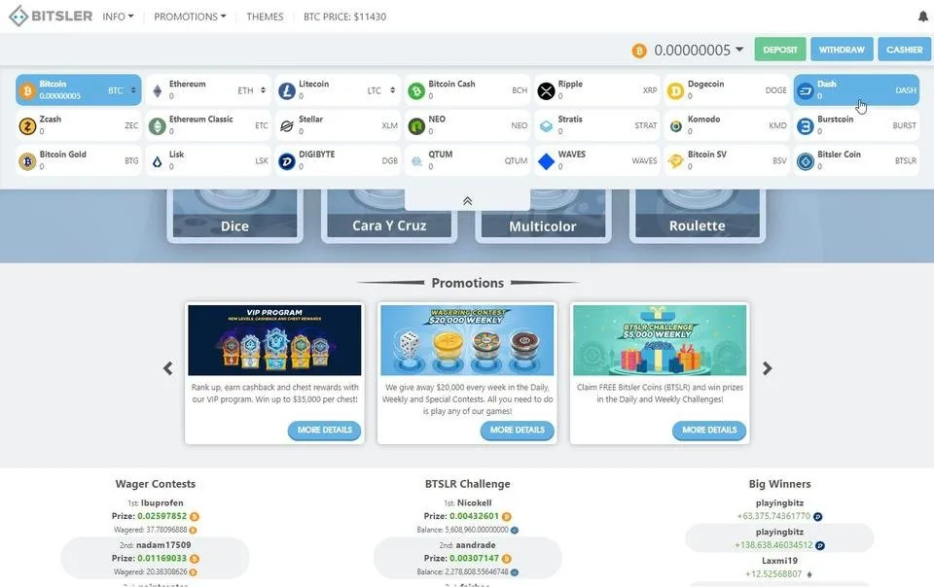Click username nadam17509
The height and width of the screenshot is (587, 934).
pos(163,545)
